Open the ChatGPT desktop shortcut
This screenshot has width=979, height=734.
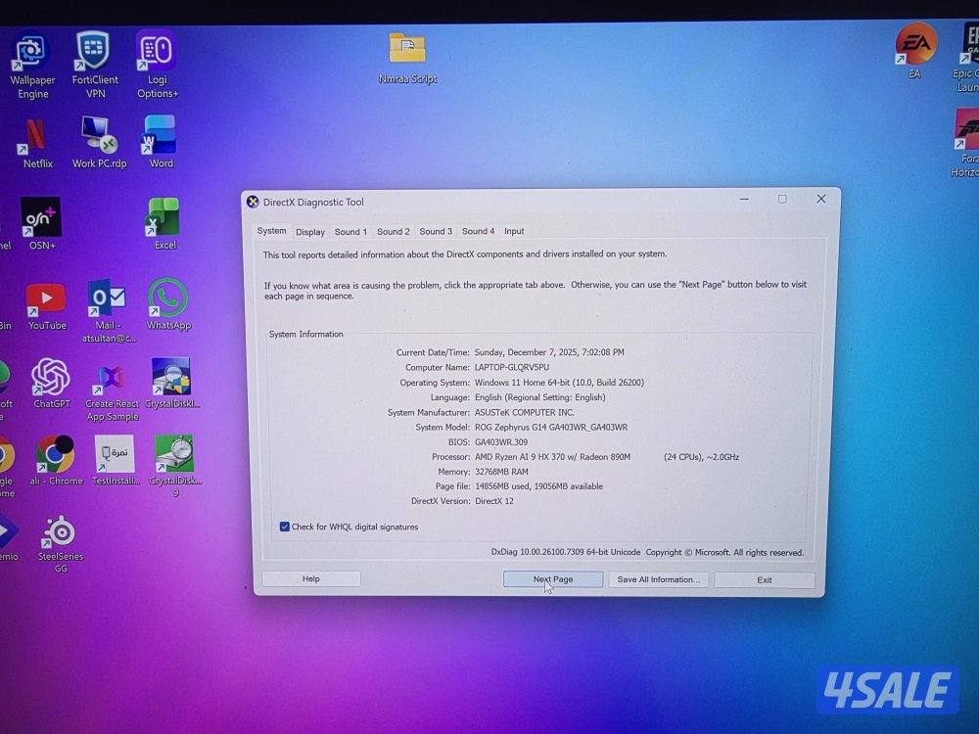[50, 378]
